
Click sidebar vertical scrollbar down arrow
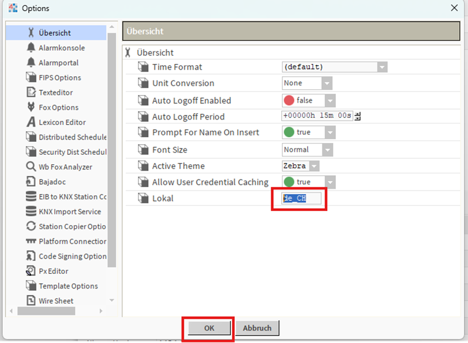pos(112,300)
